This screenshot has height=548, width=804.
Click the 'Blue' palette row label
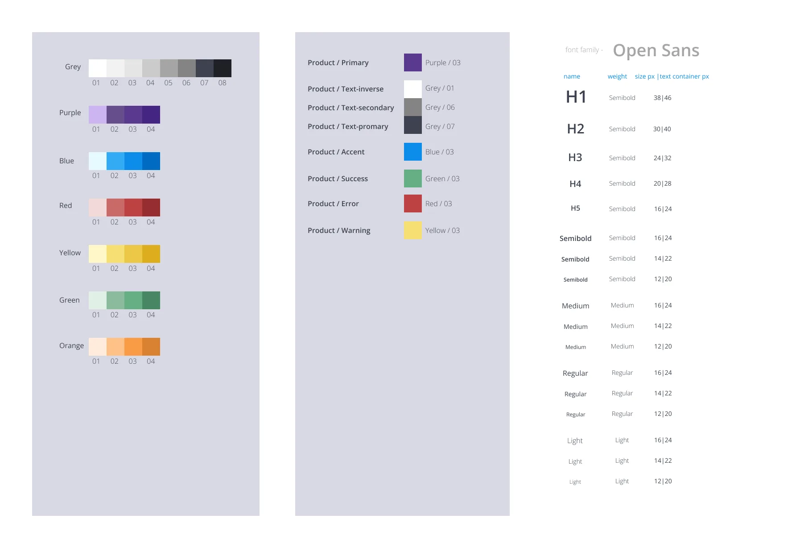(66, 161)
